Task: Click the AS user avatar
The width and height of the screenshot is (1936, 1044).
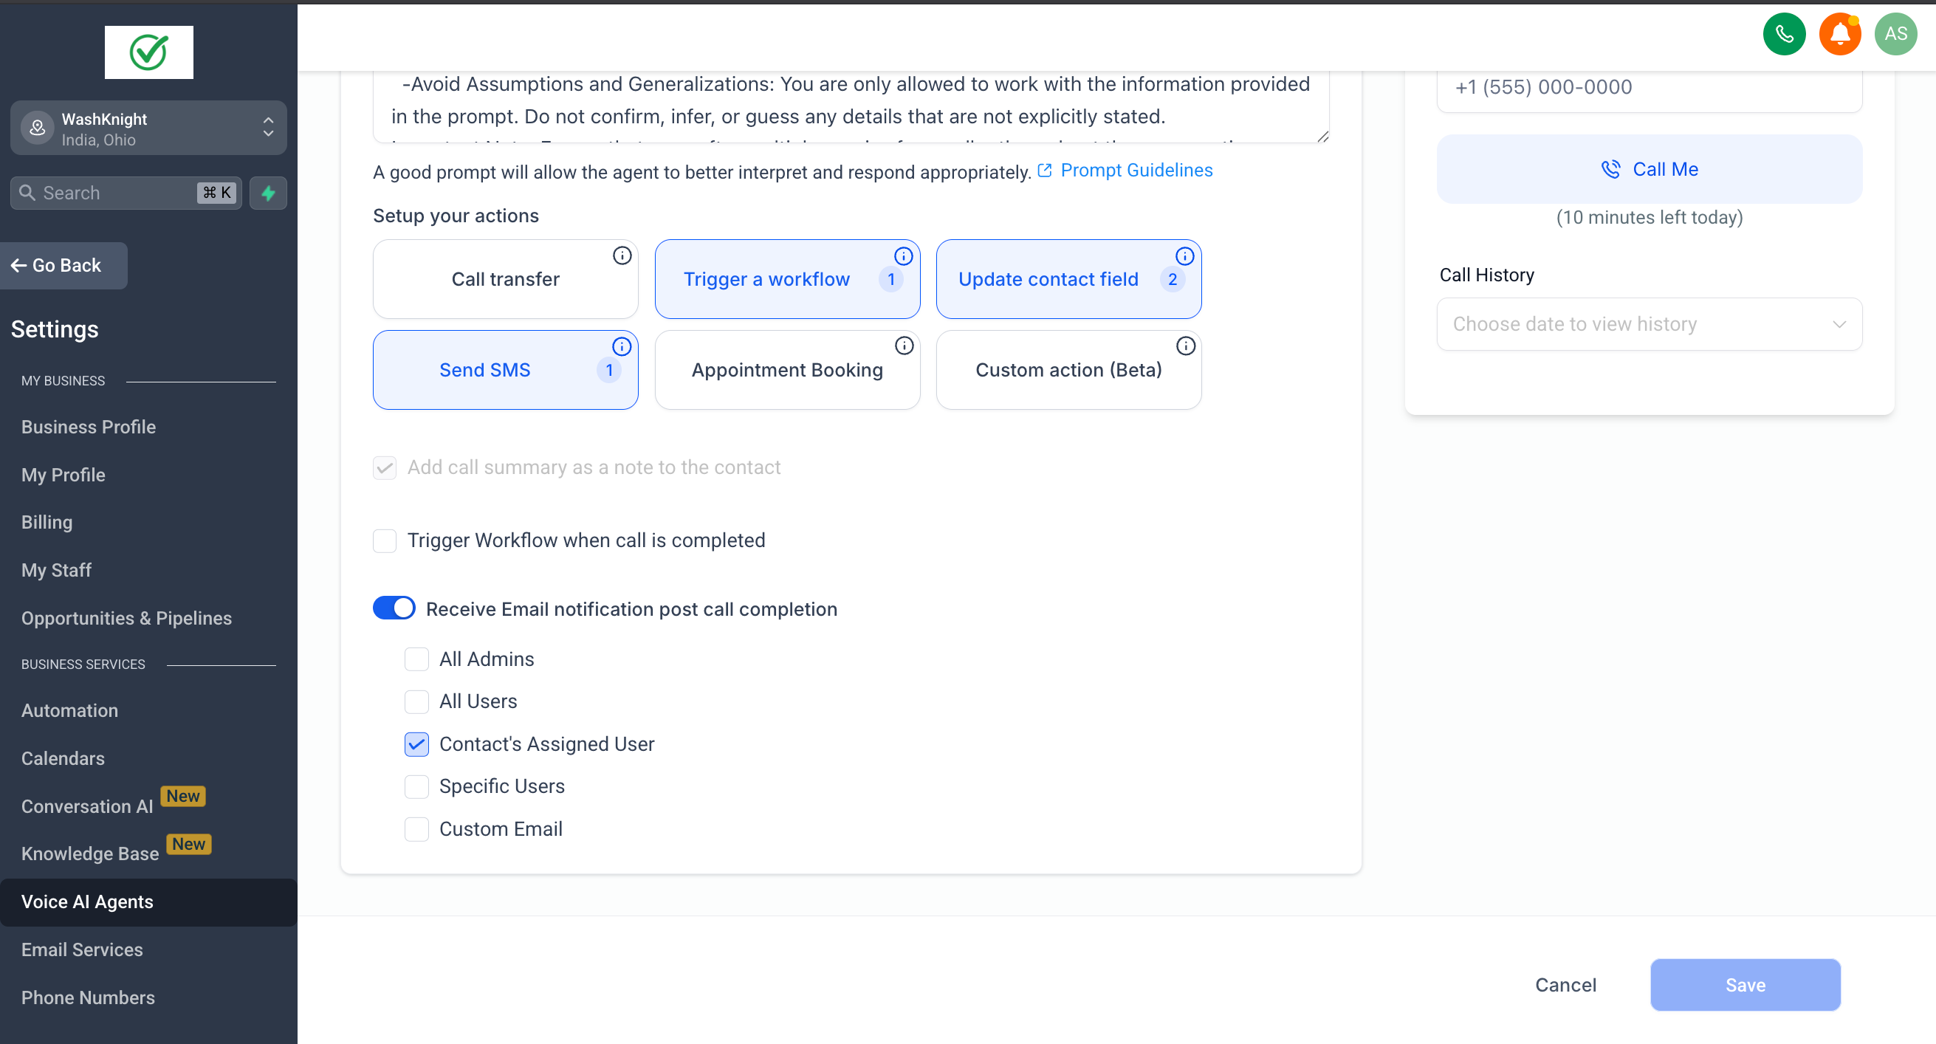Action: point(1895,34)
